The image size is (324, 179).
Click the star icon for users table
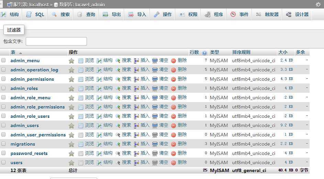pyautogui.click(x=71, y=163)
